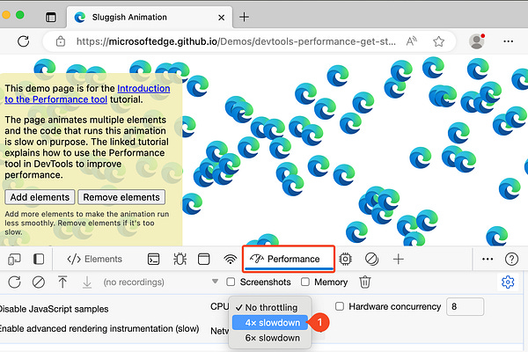Toggle the DevTools activity bar location icon

pyautogui.click(x=39, y=259)
